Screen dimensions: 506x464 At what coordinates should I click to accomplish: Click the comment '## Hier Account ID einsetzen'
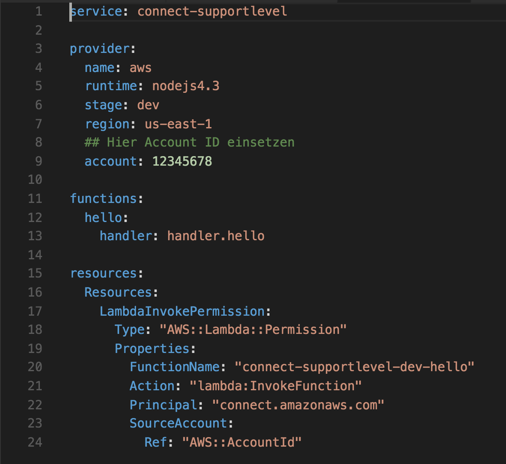(x=189, y=143)
